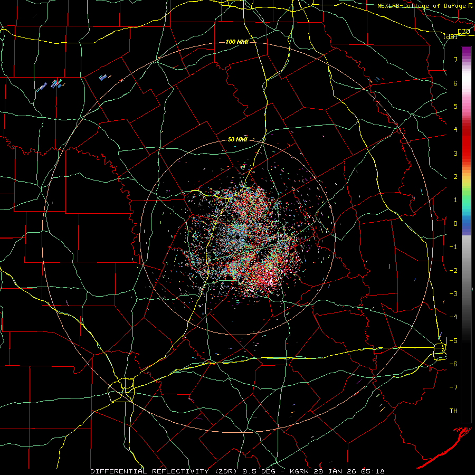Screen dimensions: 475x475
Task: Click the value -2 on the color scale
Action: [x=453, y=271]
